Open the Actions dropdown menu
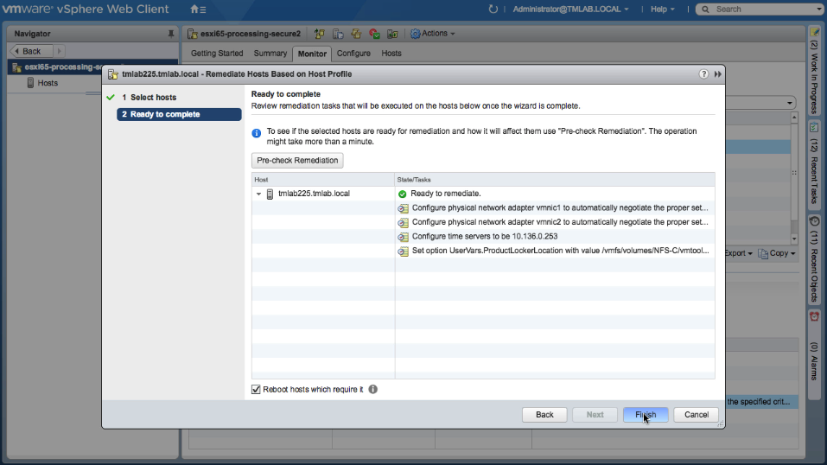This screenshot has height=465, width=827. pyautogui.click(x=432, y=34)
